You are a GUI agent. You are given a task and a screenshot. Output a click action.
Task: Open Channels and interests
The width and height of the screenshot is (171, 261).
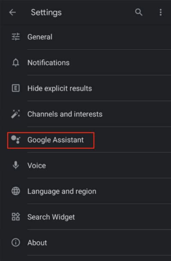[85, 114]
